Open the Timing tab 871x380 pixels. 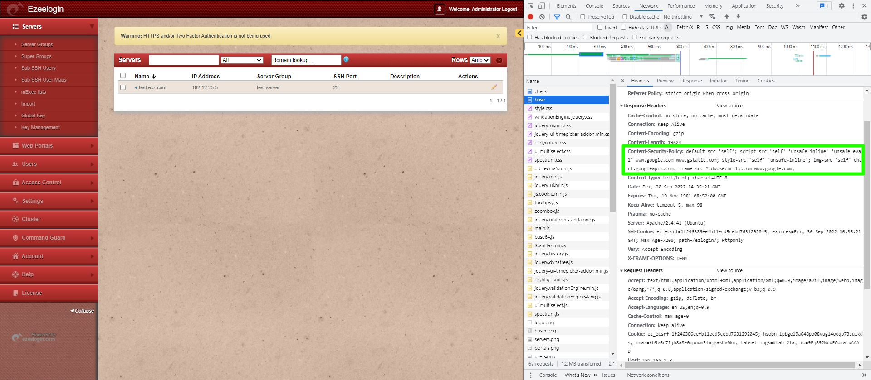tap(742, 81)
